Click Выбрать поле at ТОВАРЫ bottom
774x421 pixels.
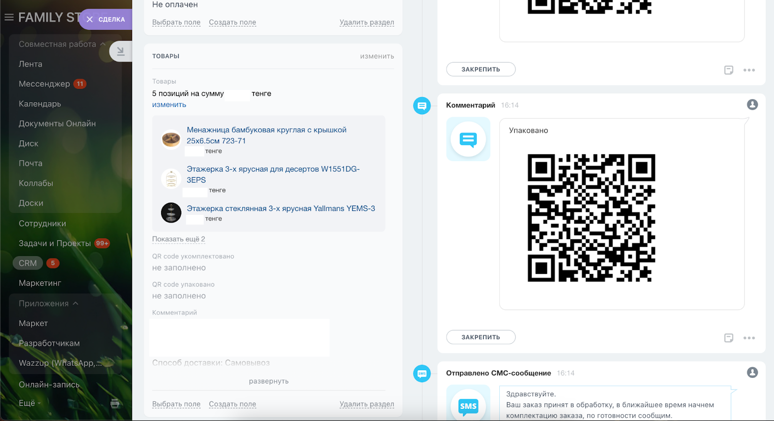(176, 404)
